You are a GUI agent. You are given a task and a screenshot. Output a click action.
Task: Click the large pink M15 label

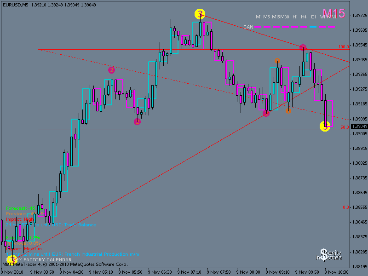pyautogui.click(x=334, y=13)
